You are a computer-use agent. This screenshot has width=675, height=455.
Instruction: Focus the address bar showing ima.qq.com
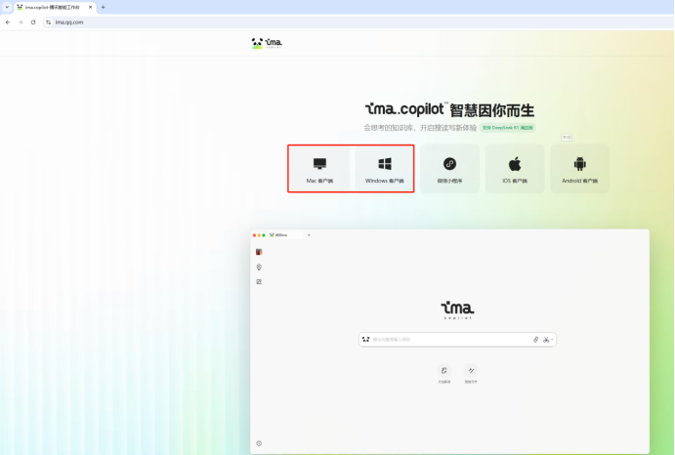coord(358,22)
